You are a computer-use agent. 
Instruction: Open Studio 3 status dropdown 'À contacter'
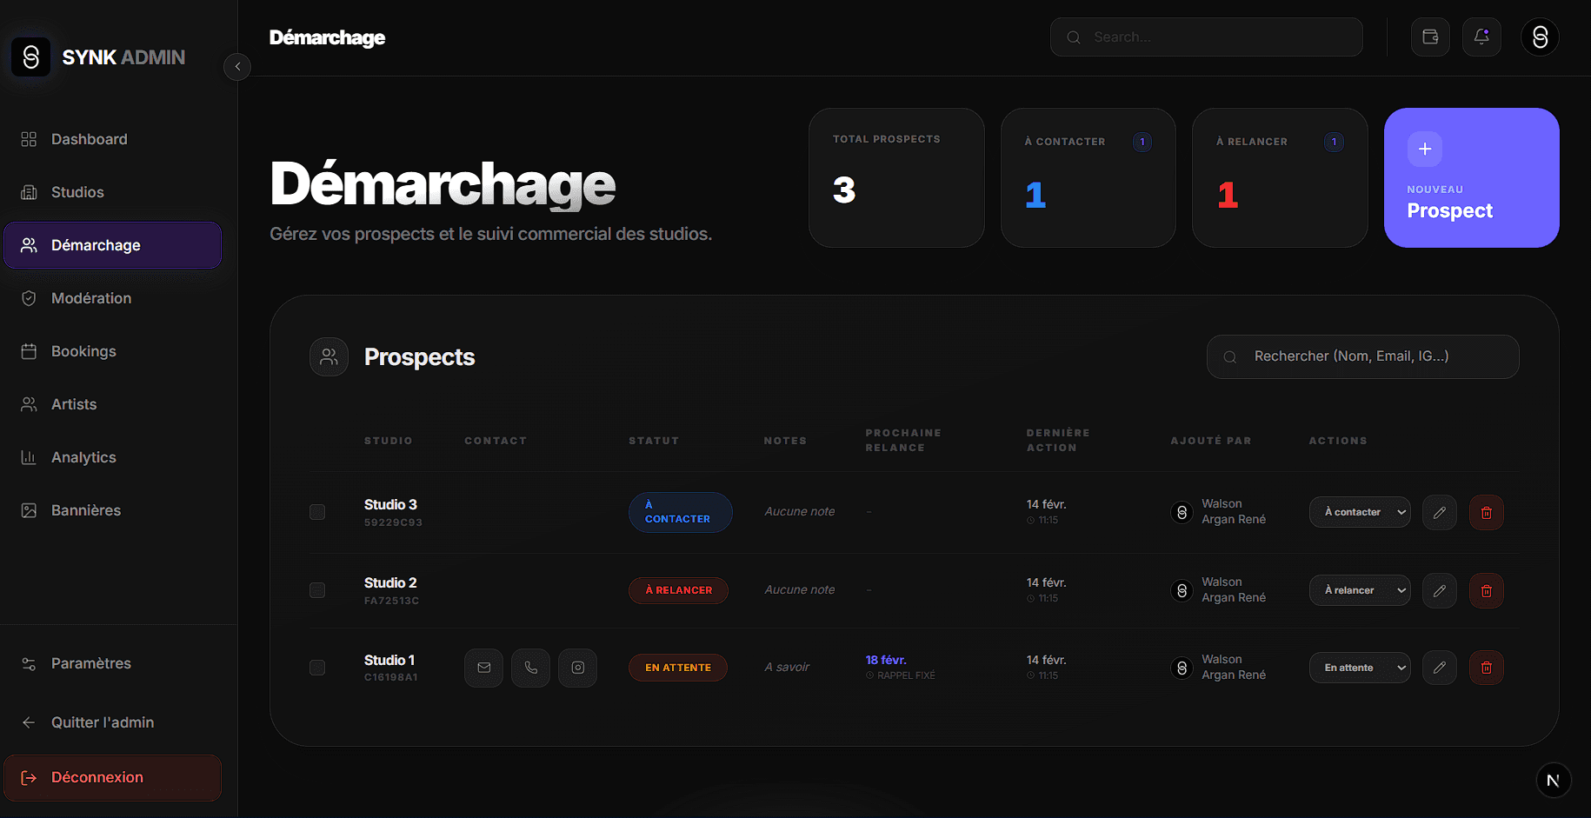click(x=1360, y=512)
